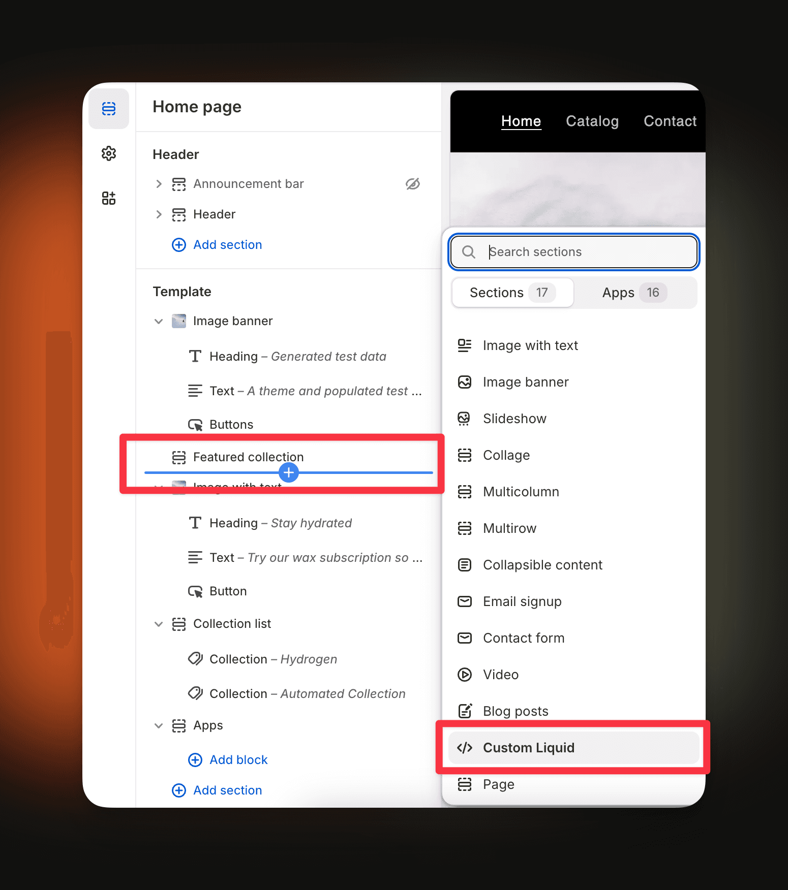
Task: Collapse the Apps section chevron
Action: tap(159, 726)
